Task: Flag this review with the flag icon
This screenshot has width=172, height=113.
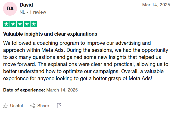Action: coord(59,106)
